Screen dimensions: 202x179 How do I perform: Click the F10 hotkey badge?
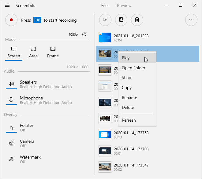[x=37, y=20]
